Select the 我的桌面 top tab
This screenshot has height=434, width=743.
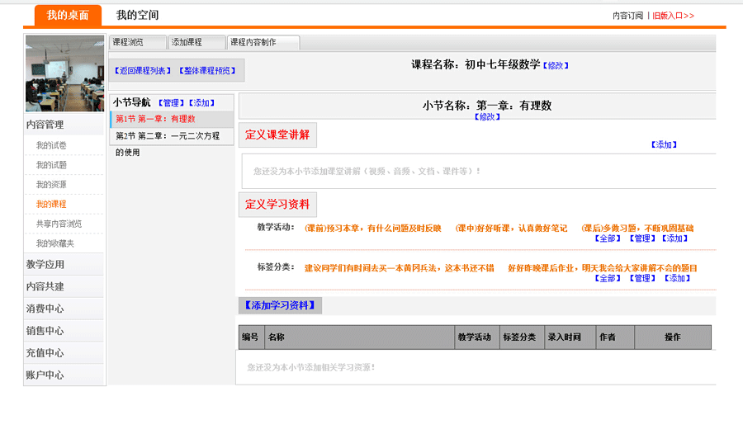[x=68, y=16]
